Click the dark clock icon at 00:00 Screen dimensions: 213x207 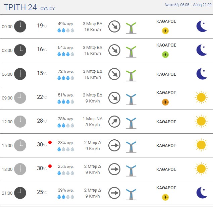(x=20, y=26)
